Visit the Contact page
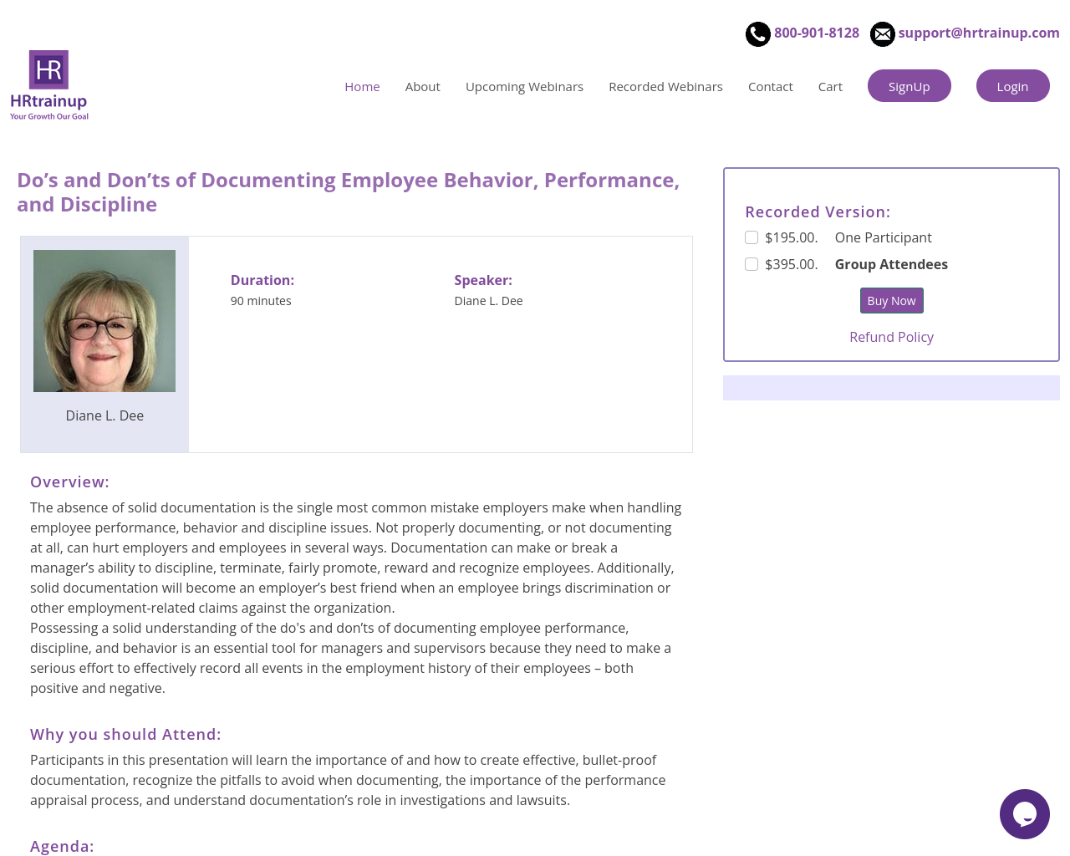The width and height of the screenshot is (1070, 856). 770,87
